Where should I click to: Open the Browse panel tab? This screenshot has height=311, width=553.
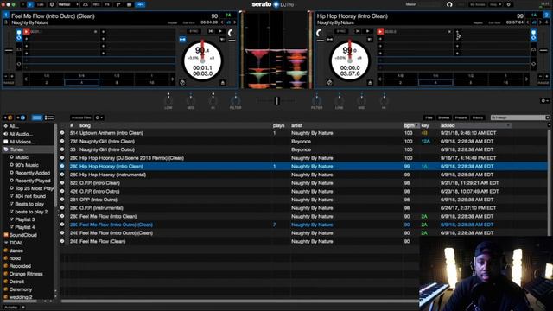click(x=443, y=117)
